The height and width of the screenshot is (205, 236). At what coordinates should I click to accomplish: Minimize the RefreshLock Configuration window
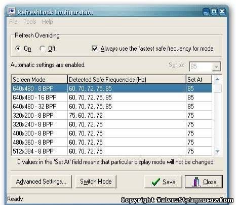click(x=206, y=12)
